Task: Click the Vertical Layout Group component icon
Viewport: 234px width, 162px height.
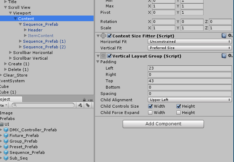Action: click(103, 56)
